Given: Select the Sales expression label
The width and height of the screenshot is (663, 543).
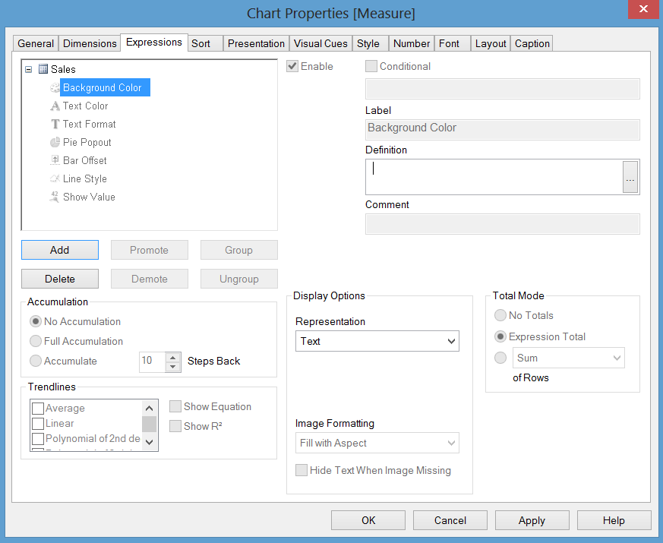Looking at the screenshot, I should pyautogui.click(x=63, y=69).
